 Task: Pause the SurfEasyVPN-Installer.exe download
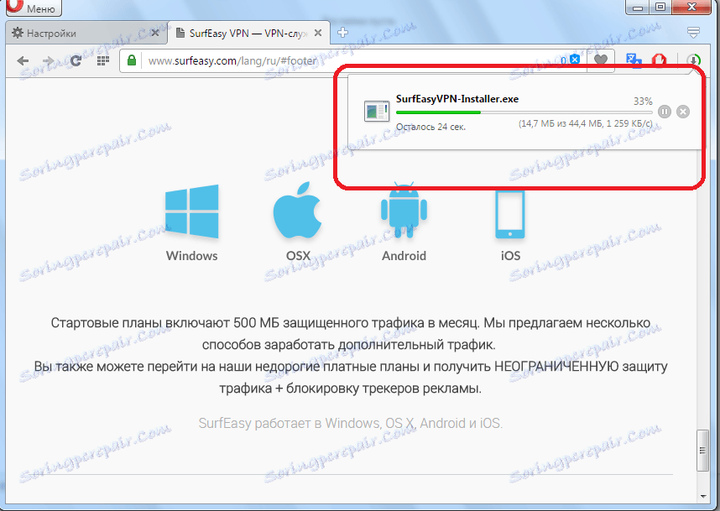coord(665,111)
